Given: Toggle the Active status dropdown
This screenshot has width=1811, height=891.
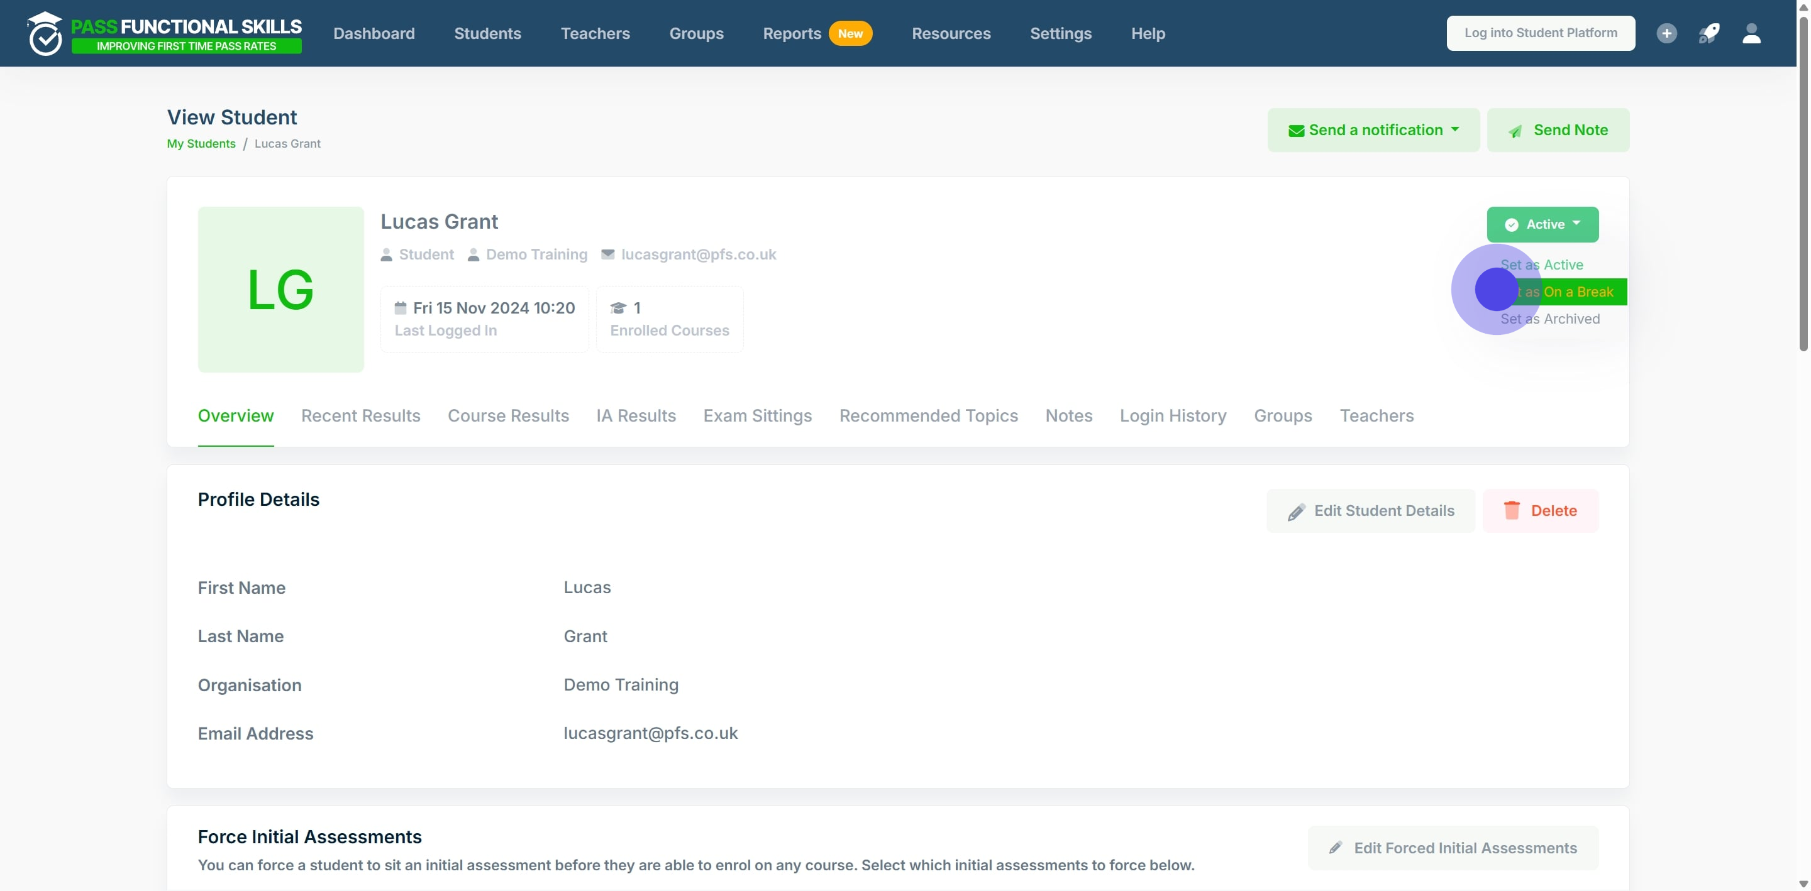Looking at the screenshot, I should click(x=1542, y=224).
